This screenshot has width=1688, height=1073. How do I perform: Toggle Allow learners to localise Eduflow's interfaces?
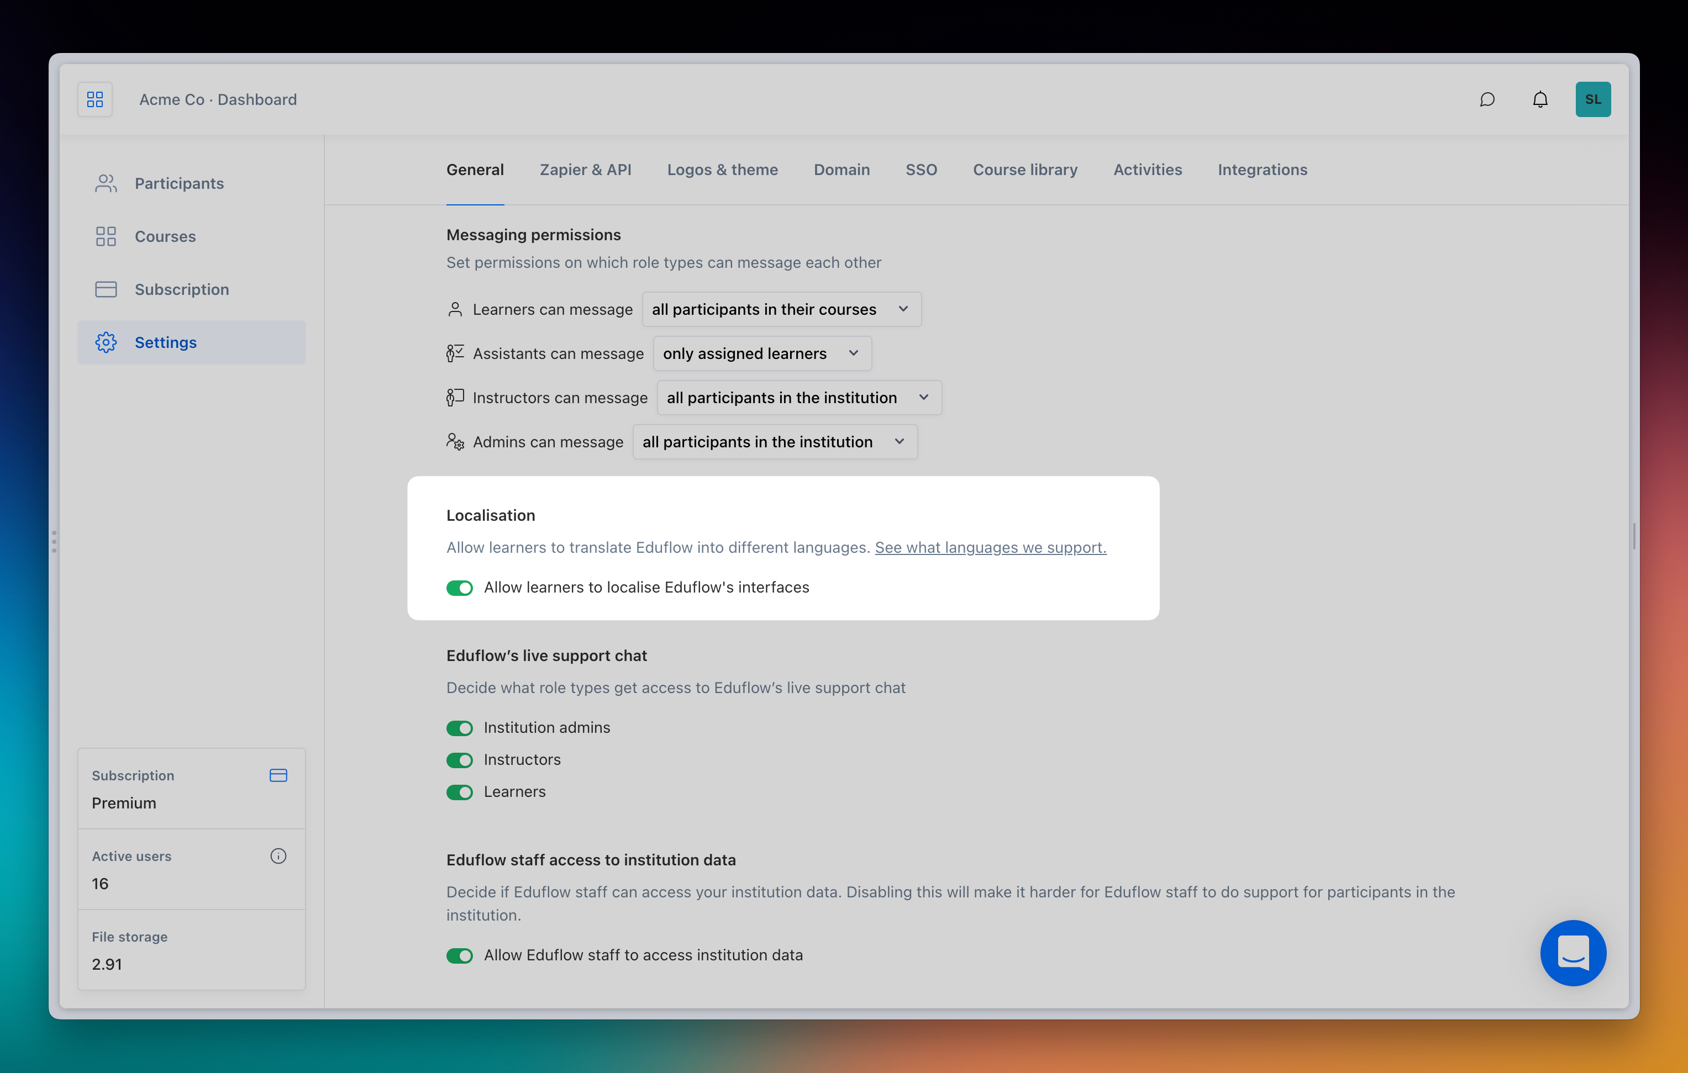[460, 588]
